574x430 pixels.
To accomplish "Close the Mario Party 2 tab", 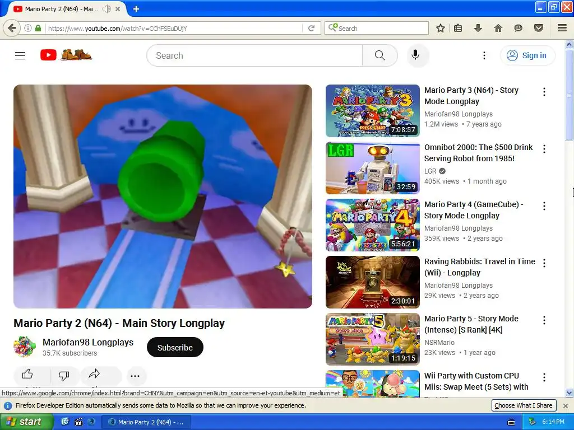I will point(118,9).
